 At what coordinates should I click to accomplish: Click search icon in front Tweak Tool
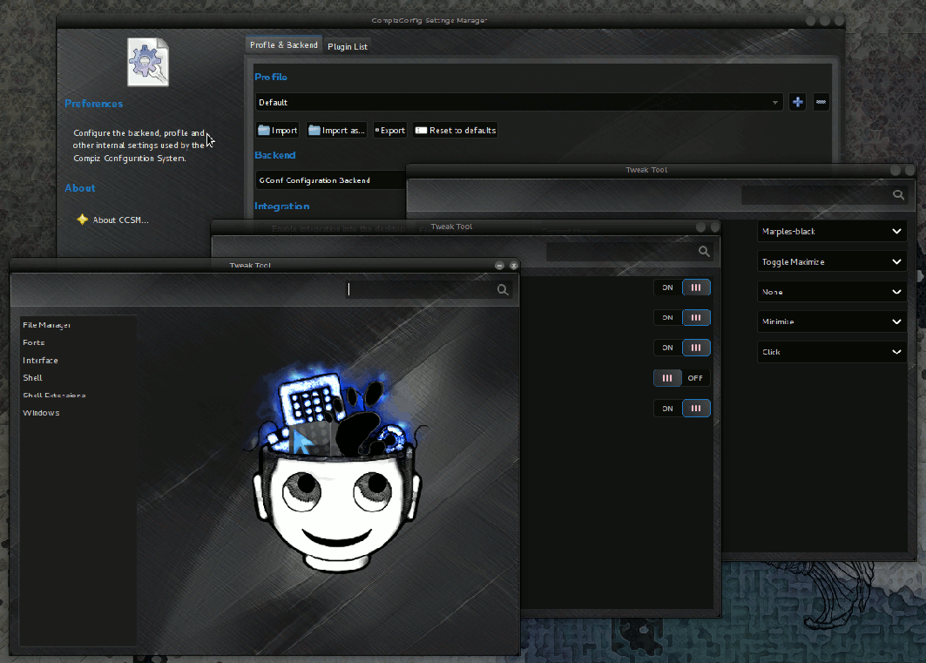point(503,289)
